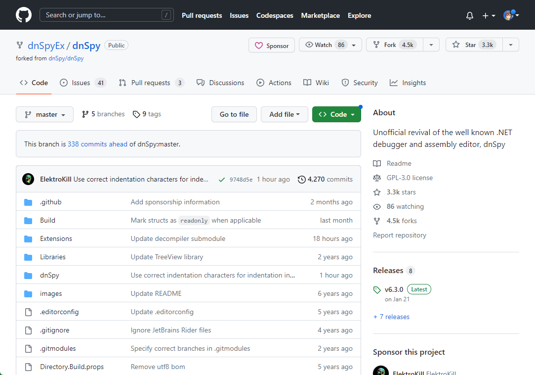Screen dimensions: 535x375
Task: Open Pull requests in top navigation
Action: pos(202,15)
